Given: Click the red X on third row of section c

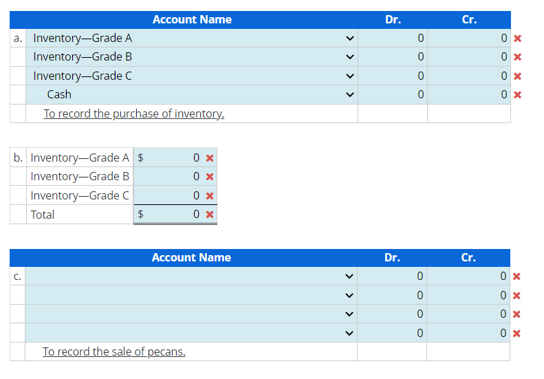Looking at the screenshot, I should (516, 314).
